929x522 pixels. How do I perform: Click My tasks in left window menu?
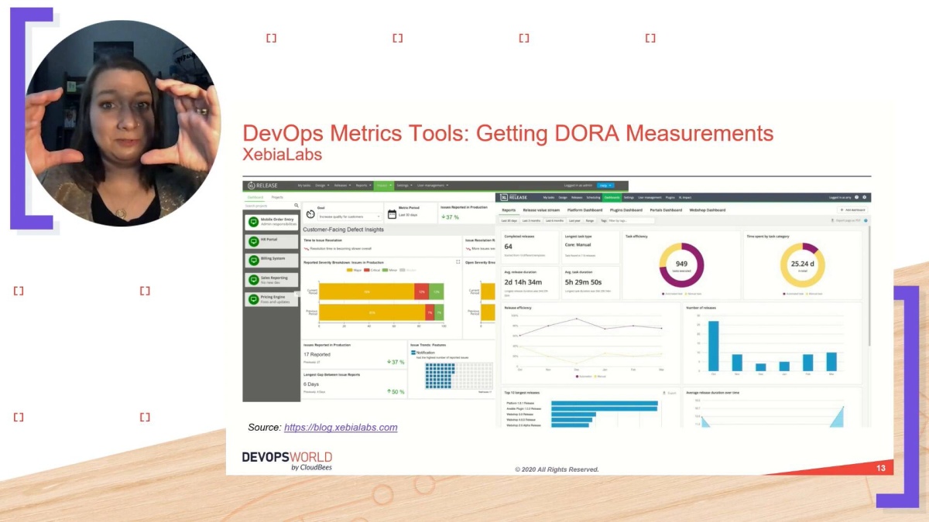coord(304,185)
